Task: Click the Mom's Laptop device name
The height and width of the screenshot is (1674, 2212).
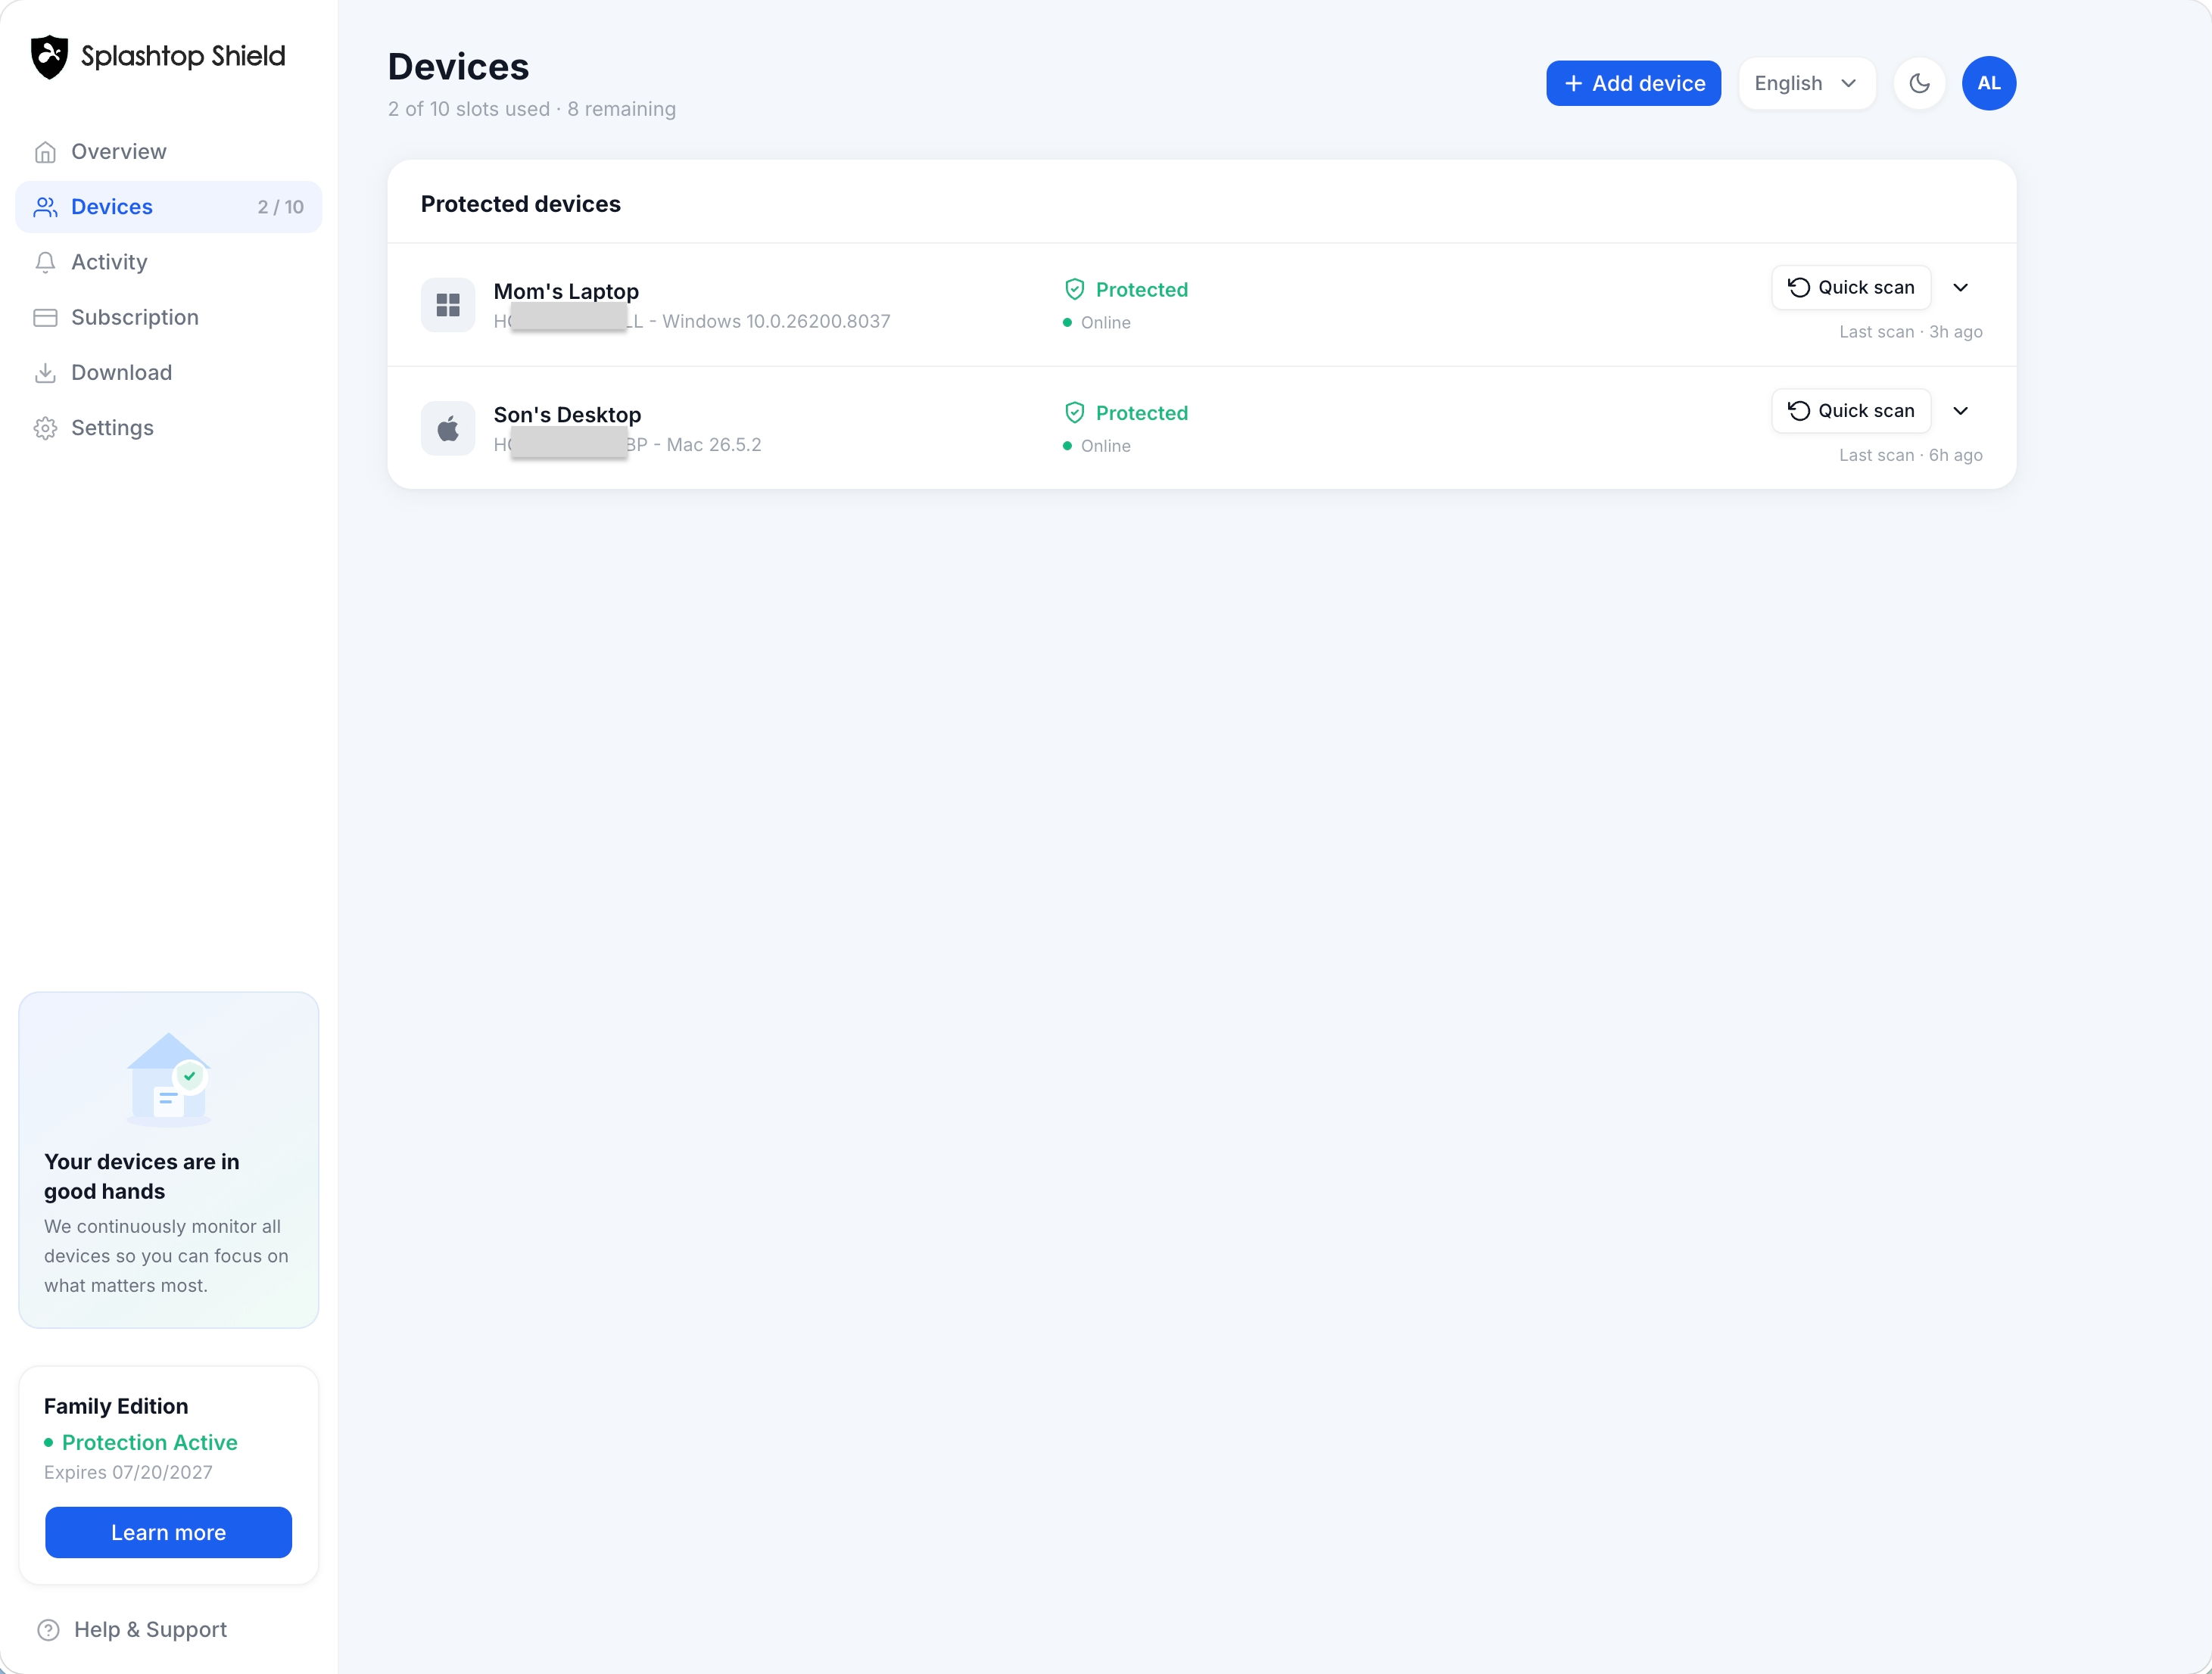Action: 566,291
